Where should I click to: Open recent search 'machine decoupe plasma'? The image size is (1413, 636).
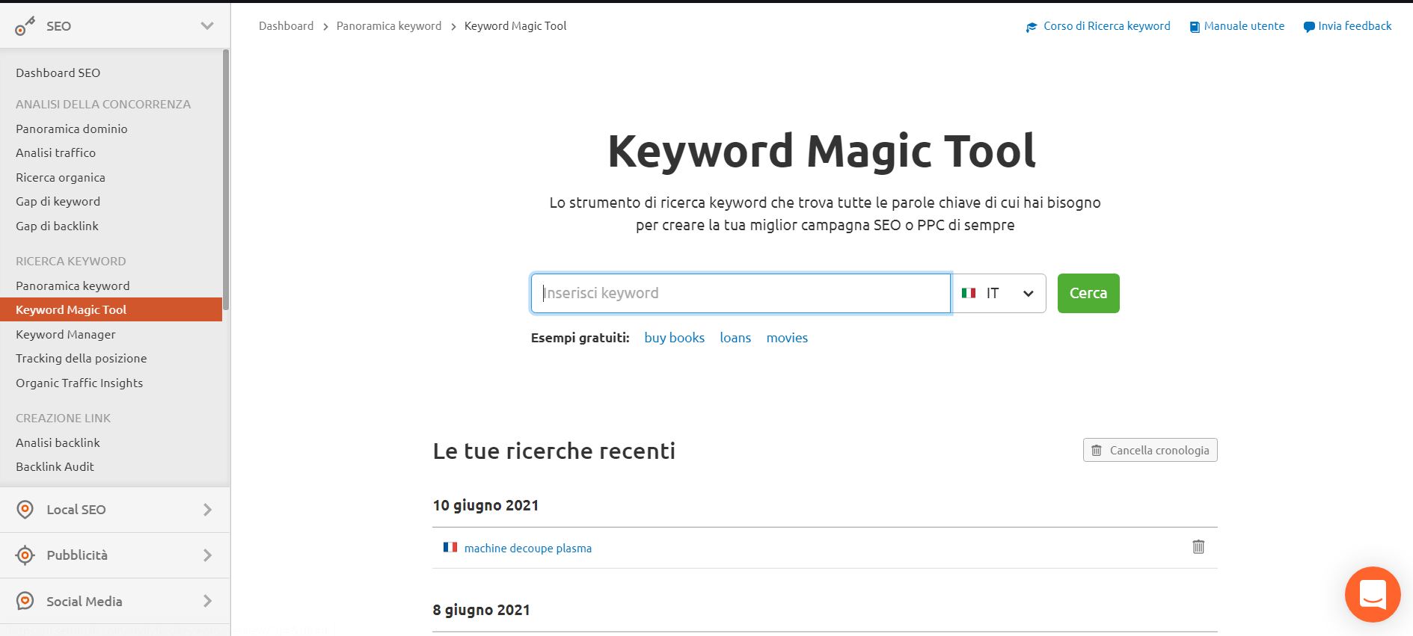[527, 549]
